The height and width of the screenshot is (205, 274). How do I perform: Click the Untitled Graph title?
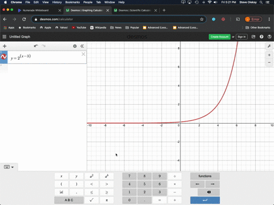(x=20, y=36)
